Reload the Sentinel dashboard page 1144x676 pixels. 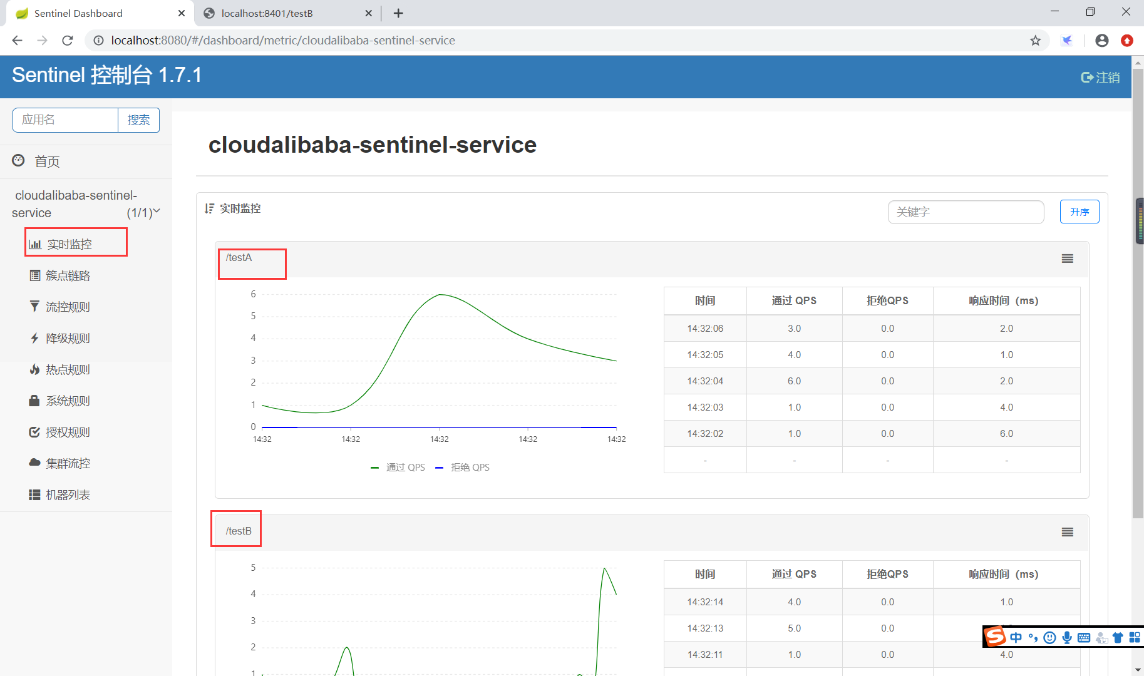[68, 40]
